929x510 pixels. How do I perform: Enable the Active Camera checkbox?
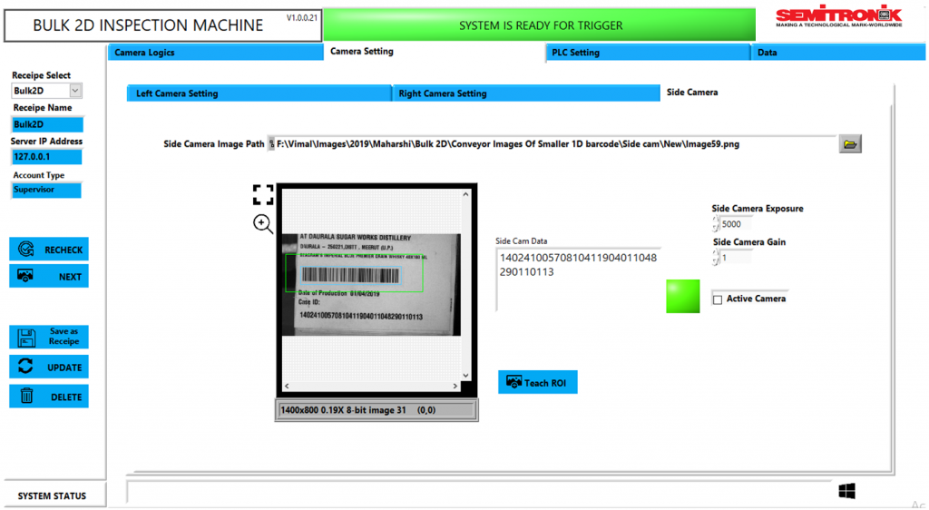pos(719,299)
